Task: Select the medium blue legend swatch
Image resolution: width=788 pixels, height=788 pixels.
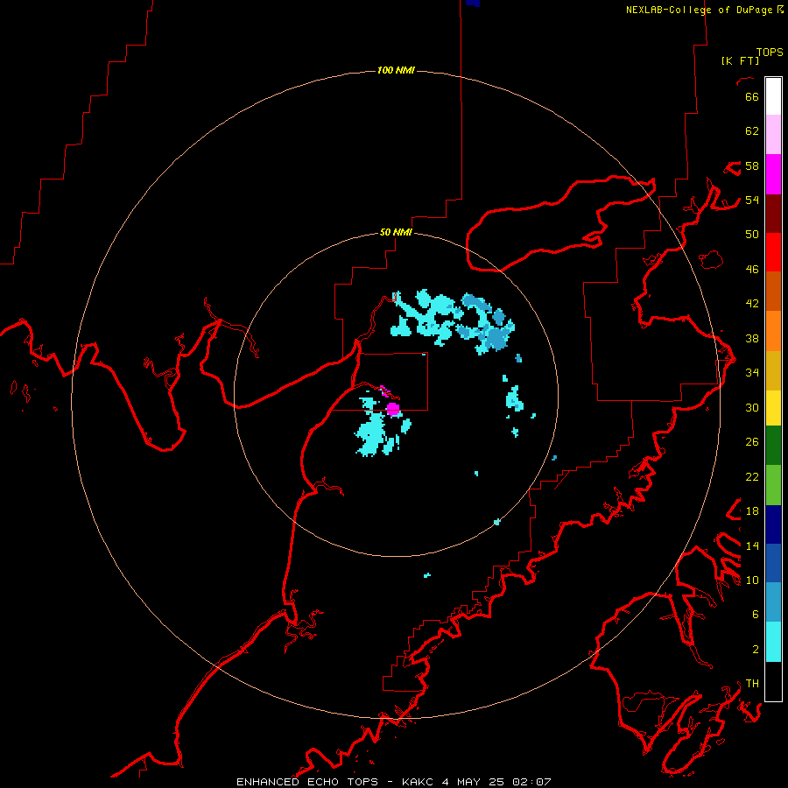Action: coord(773,563)
